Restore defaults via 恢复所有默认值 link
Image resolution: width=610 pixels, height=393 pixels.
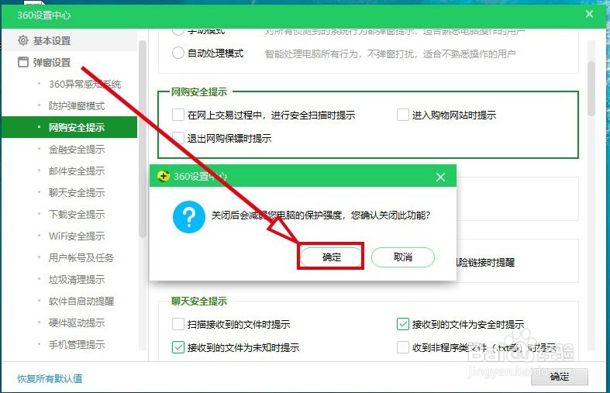pyautogui.click(x=50, y=378)
